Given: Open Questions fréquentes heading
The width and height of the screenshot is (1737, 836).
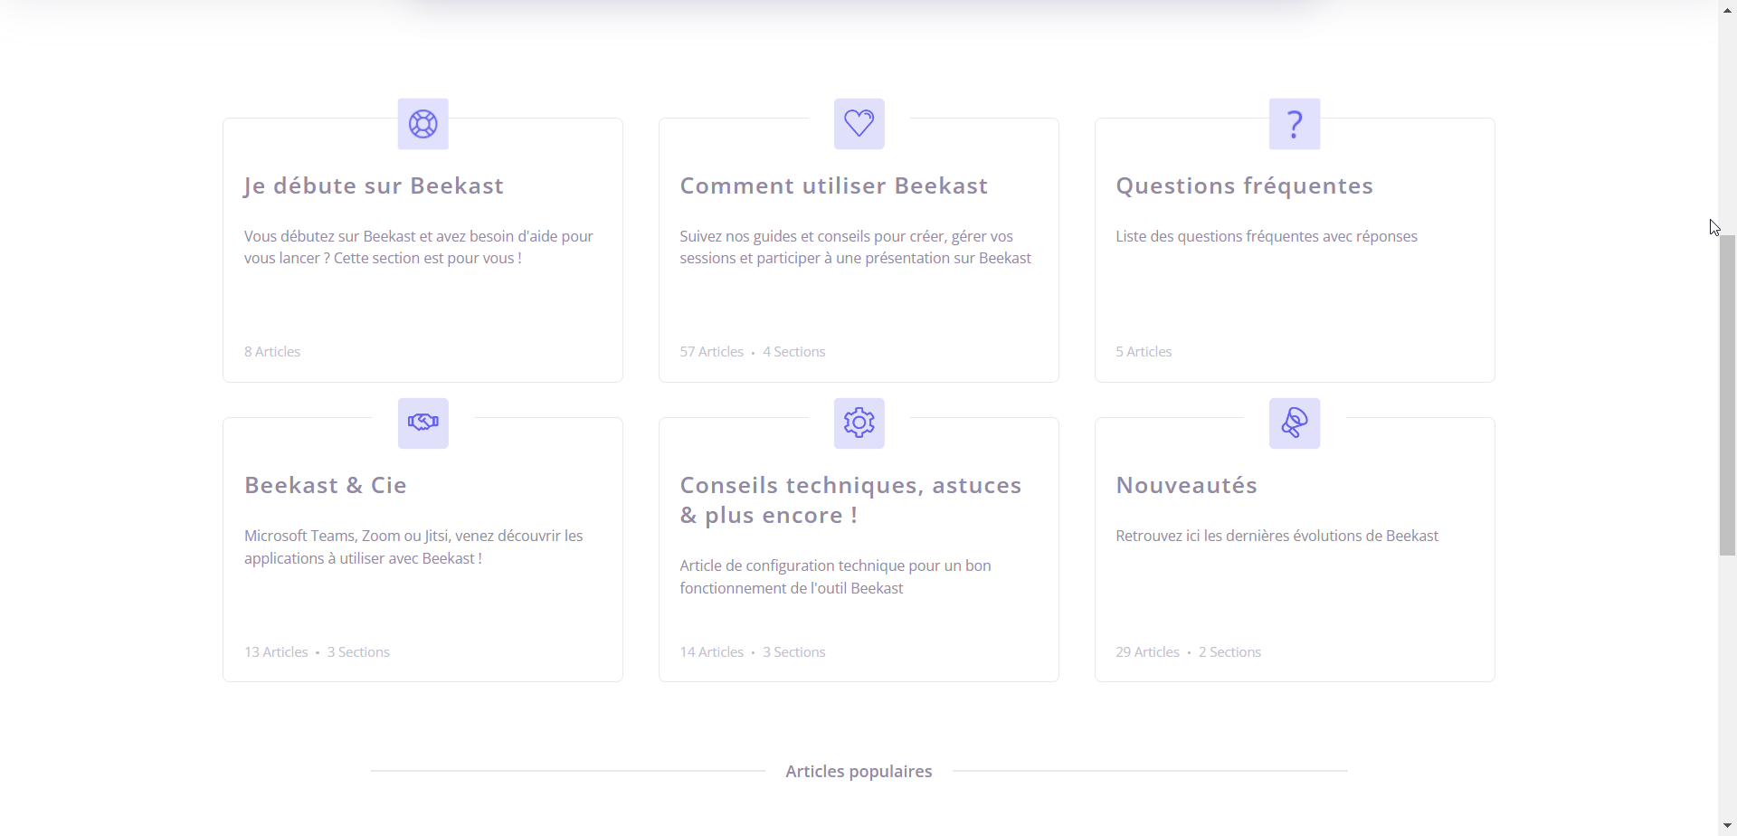Looking at the screenshot, I should pos(1244,185).
